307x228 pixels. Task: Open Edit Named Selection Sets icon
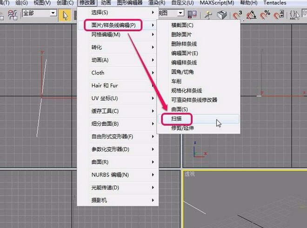click(x=296, y=15)
